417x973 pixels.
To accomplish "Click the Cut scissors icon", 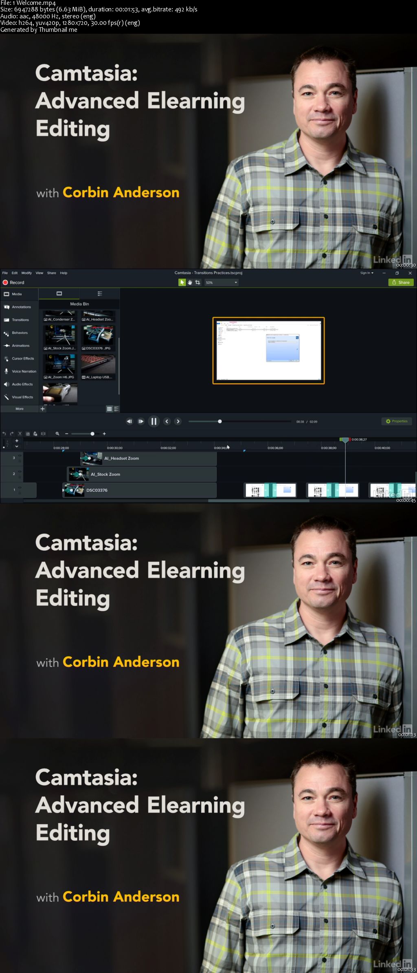I will 20,434.
